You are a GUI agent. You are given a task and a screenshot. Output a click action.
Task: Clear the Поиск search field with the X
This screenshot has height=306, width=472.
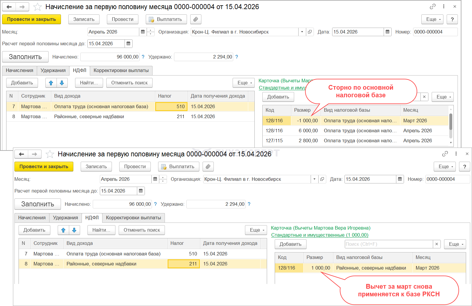[x=437, y=244]
